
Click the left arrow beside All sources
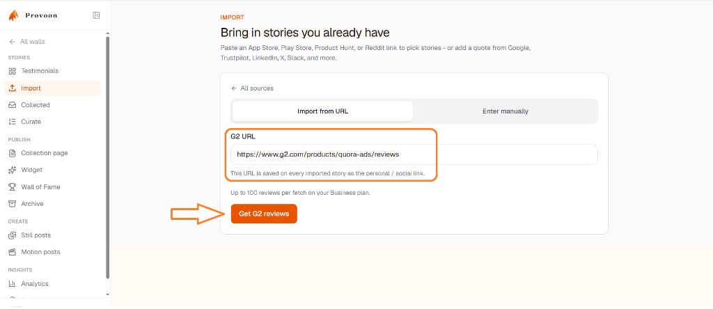click(234, 88)
